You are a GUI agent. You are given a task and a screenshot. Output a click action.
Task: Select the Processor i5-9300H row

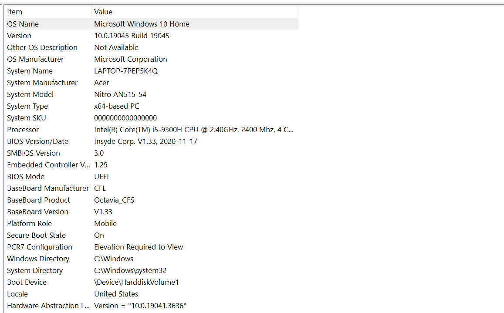[152, 130]
